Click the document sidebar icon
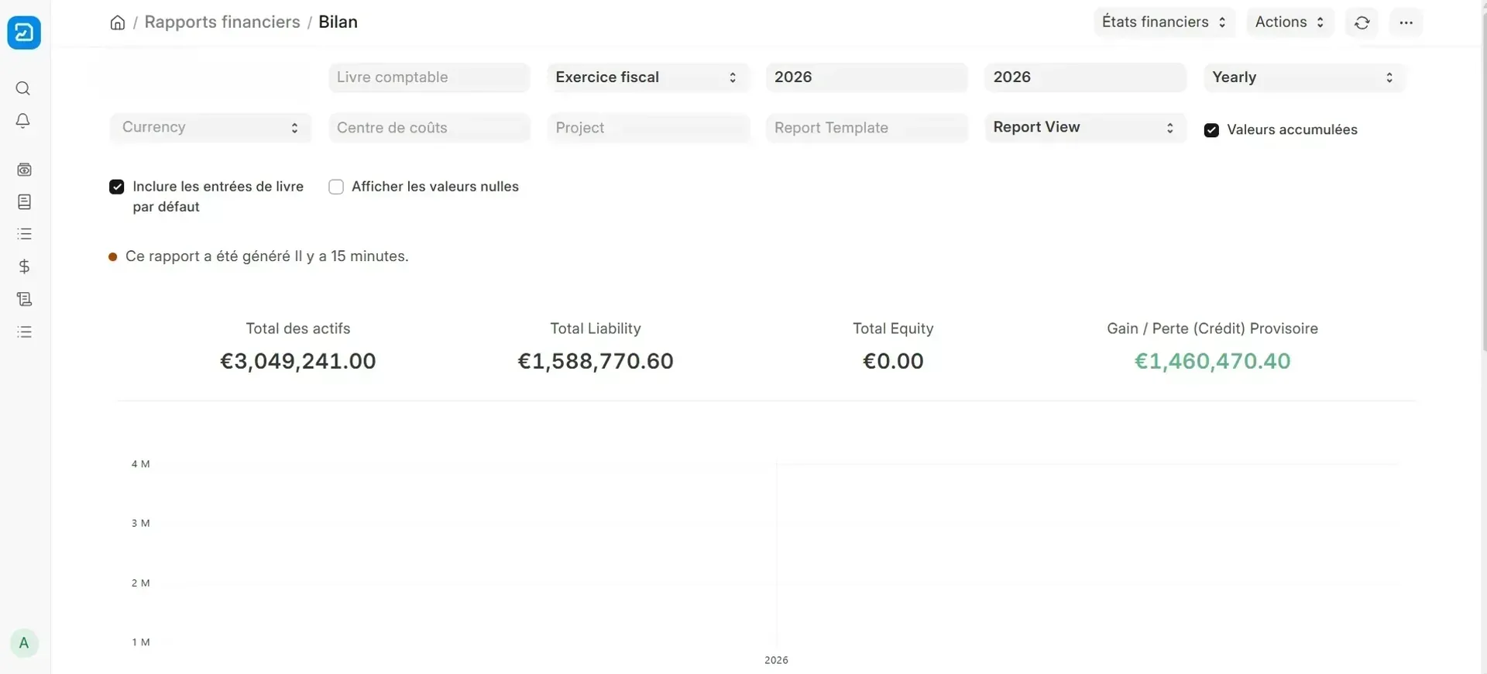This screenshot has width=1487, height=674. [24, 202]
